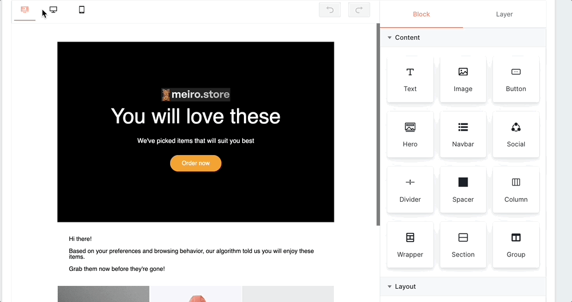Screen dimensions: 572x302
Task: Select the Spacer block
Action: tap(463, 190)
